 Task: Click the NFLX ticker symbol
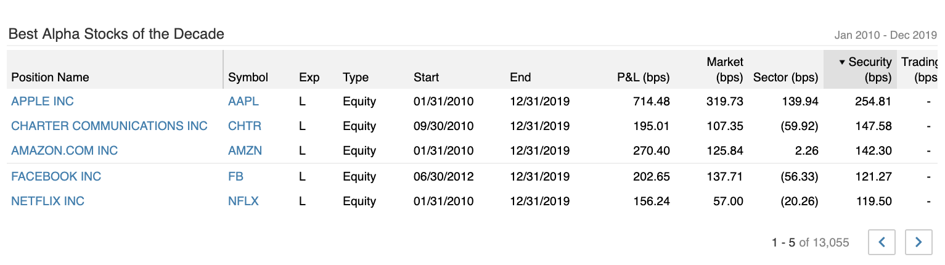click(x=243, y=201)
